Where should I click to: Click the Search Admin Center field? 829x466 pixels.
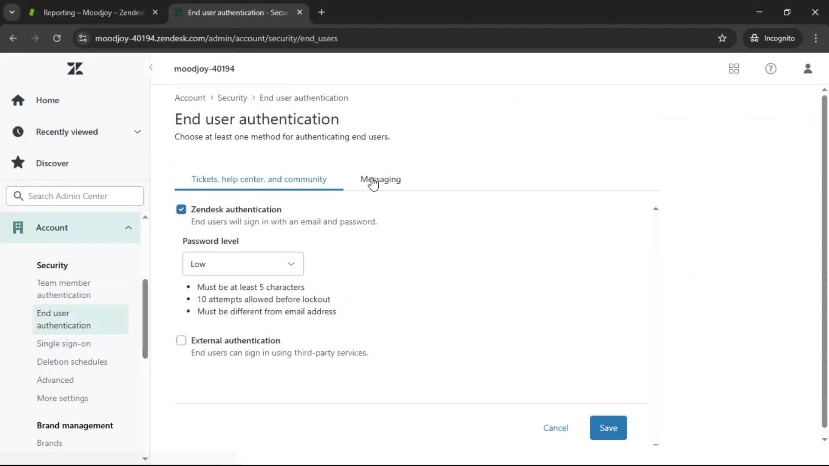75,196
